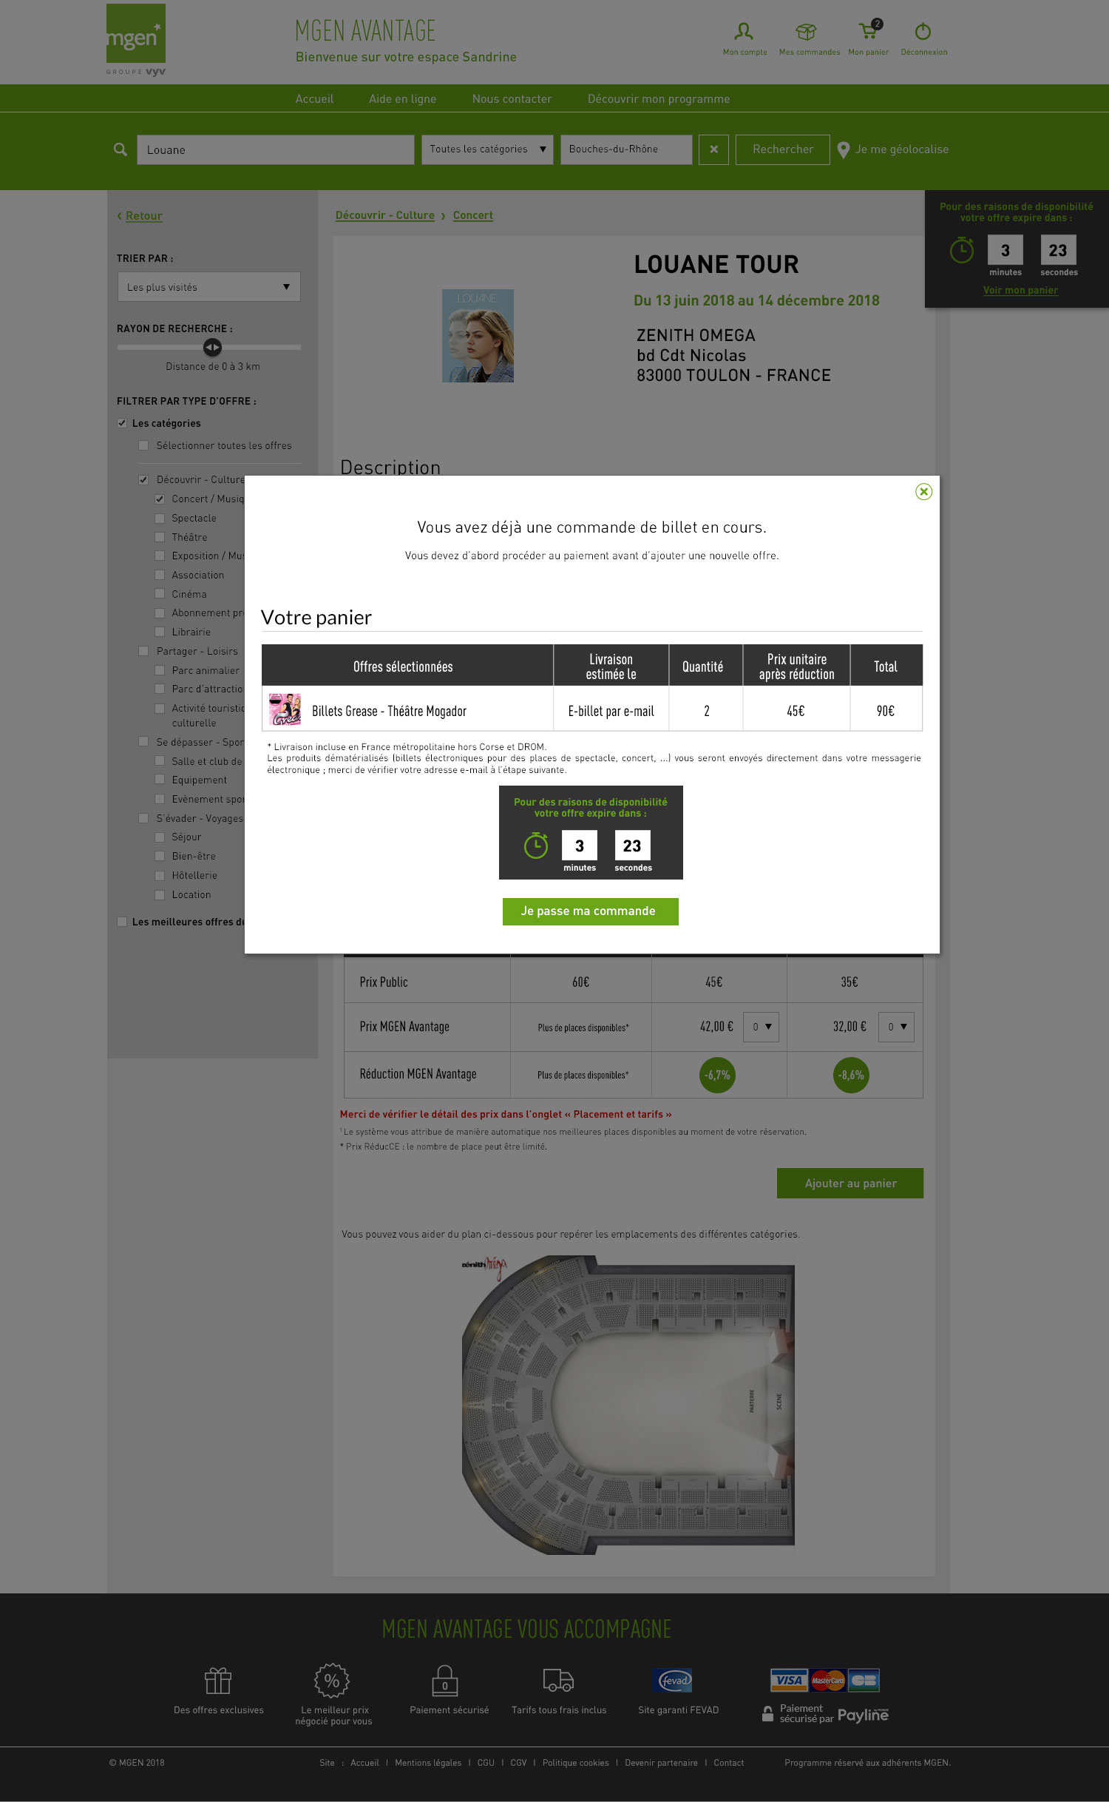
Task: Click the geolocation pin icon
Action: [x=844, y=150]
